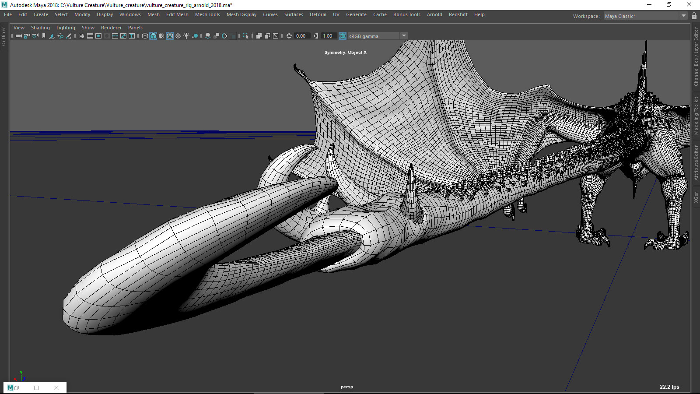The width and height of the screenshot is (700, 394).
Task: Activate isolate select in the panel toolbar
Action: [x=246, y=36]
